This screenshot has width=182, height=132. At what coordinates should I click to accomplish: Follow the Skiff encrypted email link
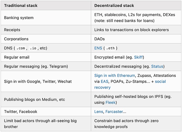(x=138, y=57)
